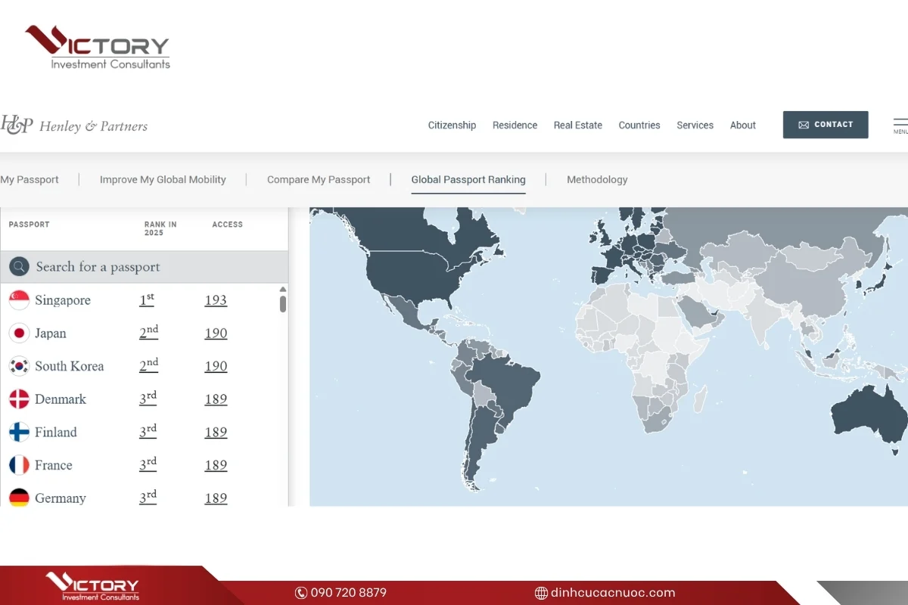Switch to the My Passport tab
The image size is (908, 605).
coord(30,180)
